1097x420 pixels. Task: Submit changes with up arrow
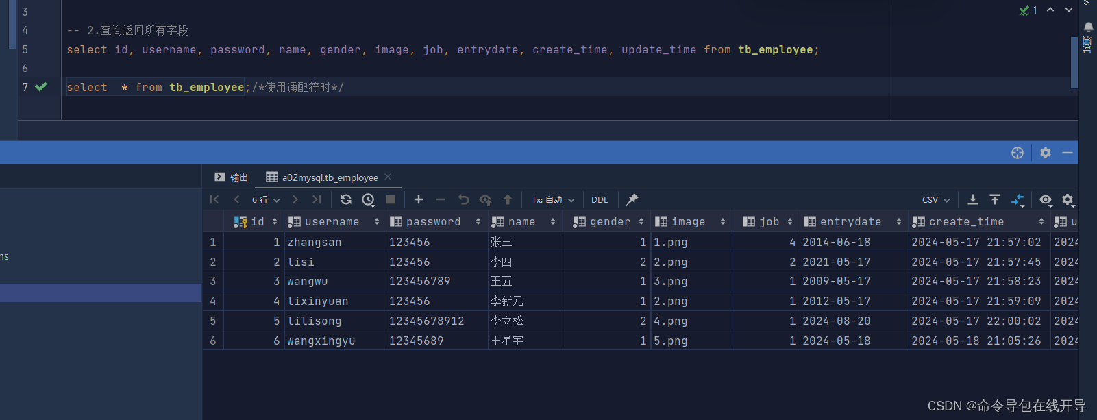(508, 199)
